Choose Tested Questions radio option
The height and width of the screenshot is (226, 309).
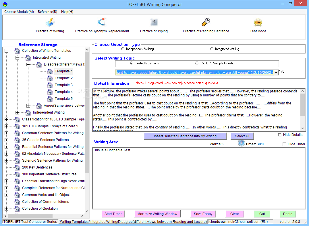[132, 63]
